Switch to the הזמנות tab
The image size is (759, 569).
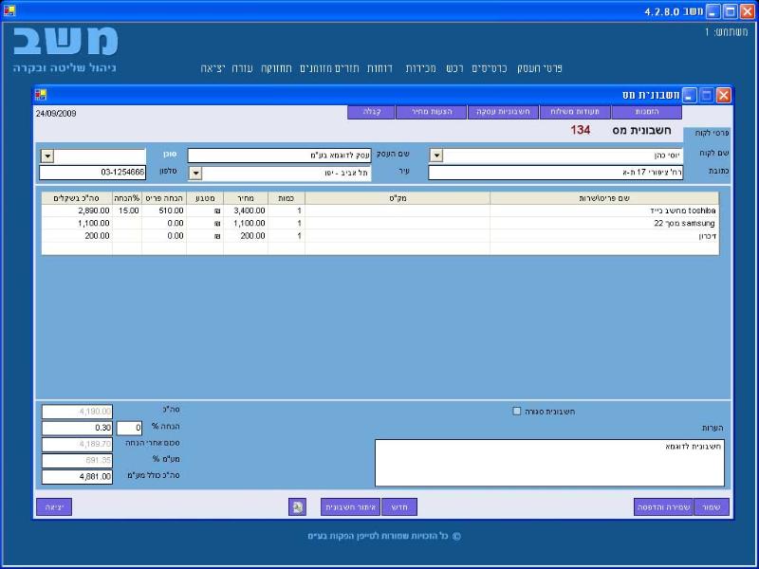647,112
